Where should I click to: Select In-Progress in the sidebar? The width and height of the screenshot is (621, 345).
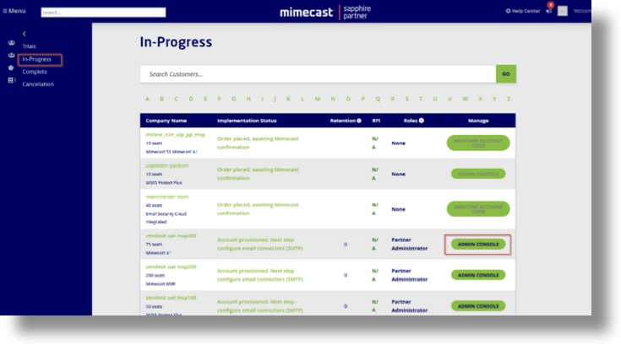[x=37, y=59]
